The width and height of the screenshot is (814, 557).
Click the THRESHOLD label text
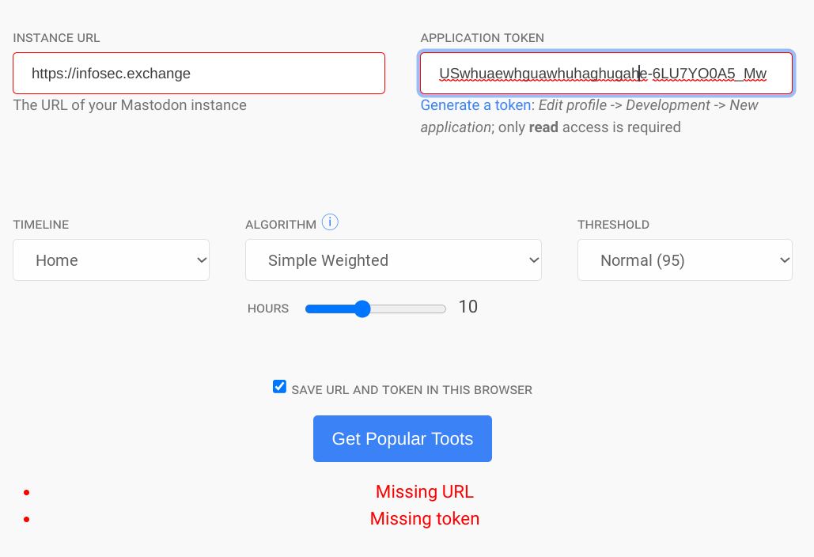(x=614, y=225)
